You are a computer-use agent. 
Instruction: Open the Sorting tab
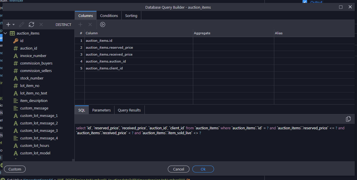[131, 16]
